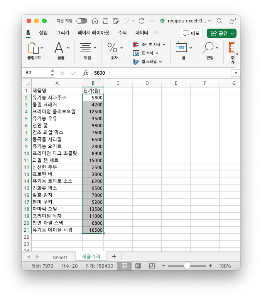
Task: Add a new sheet with plus icon
Action: pyautogui.click(x=114, y=256)
